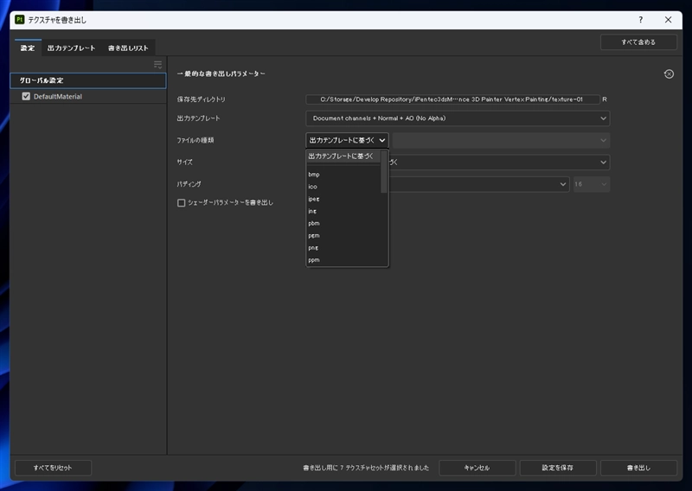Image resolution: width=692 pixels, height=491 pixels.
Task: Open the padding value 16 dropdown
Action: pos(592,184)
